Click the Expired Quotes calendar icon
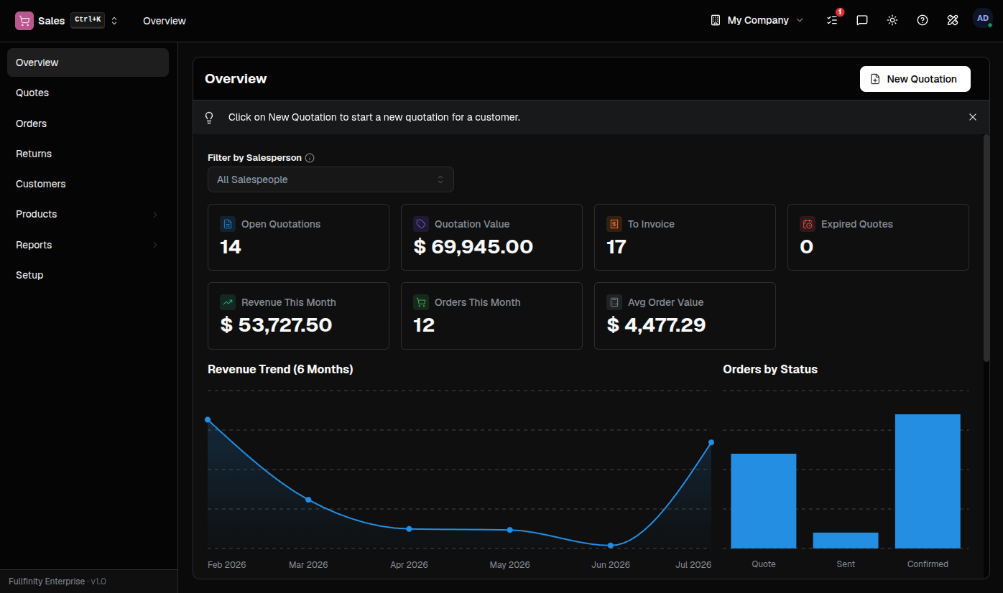The image size is (1003, 593). 808,224
